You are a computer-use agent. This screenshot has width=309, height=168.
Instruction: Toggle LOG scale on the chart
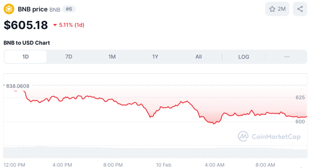click(243, 57)
